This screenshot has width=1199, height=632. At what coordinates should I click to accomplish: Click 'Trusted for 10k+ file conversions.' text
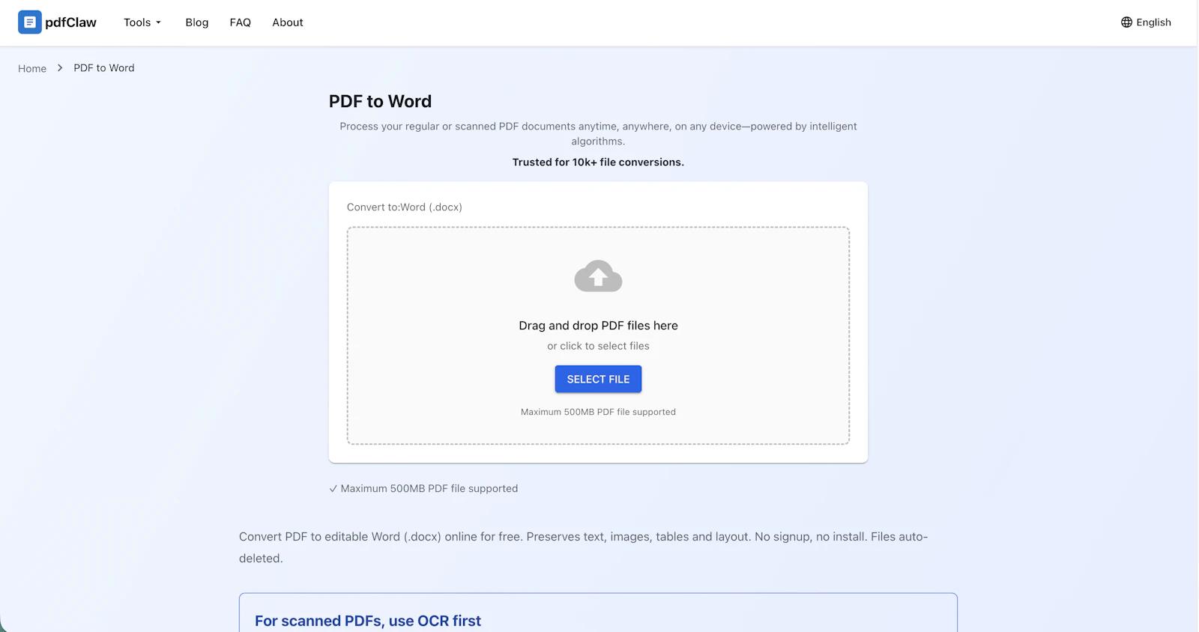[598, 162]
